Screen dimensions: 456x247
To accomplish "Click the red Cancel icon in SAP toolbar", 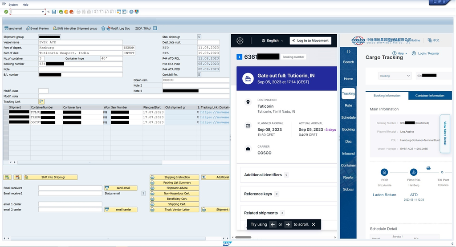I will (x=71, y=12).
